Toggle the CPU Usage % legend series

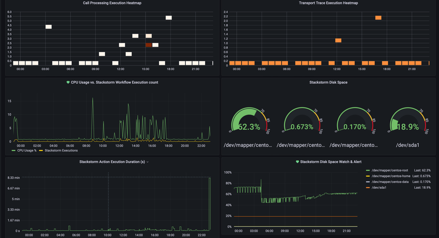(x=26, y=150)
